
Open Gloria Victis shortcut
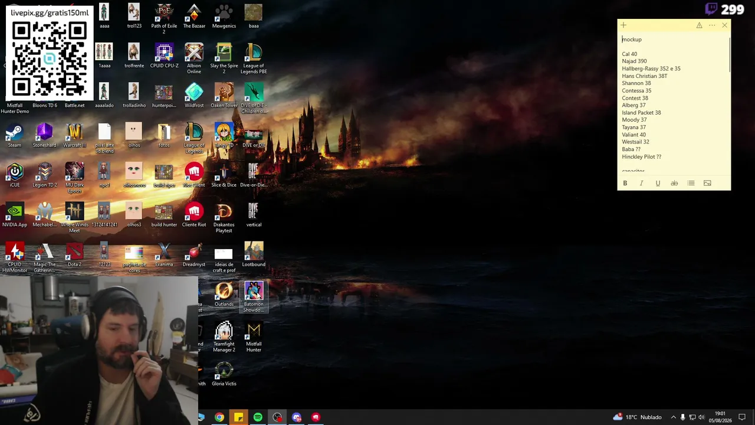tap(224, 373)
